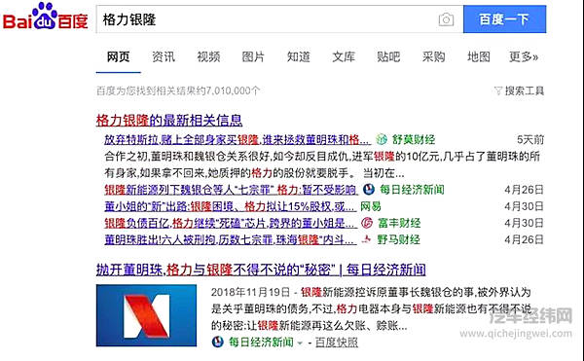
Task: Click the 野马财经 source icon
Action: (x=367, y=239)
